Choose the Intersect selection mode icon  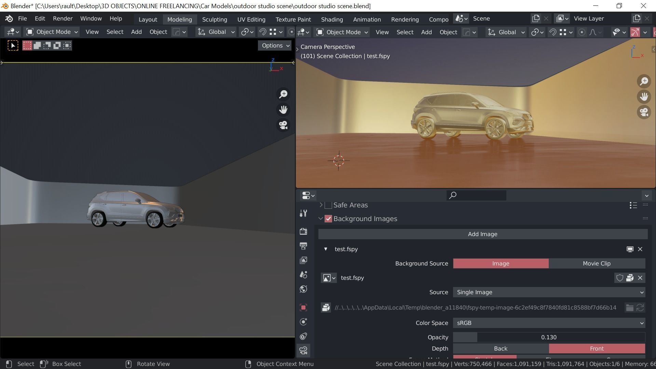(x=67, y=45)
